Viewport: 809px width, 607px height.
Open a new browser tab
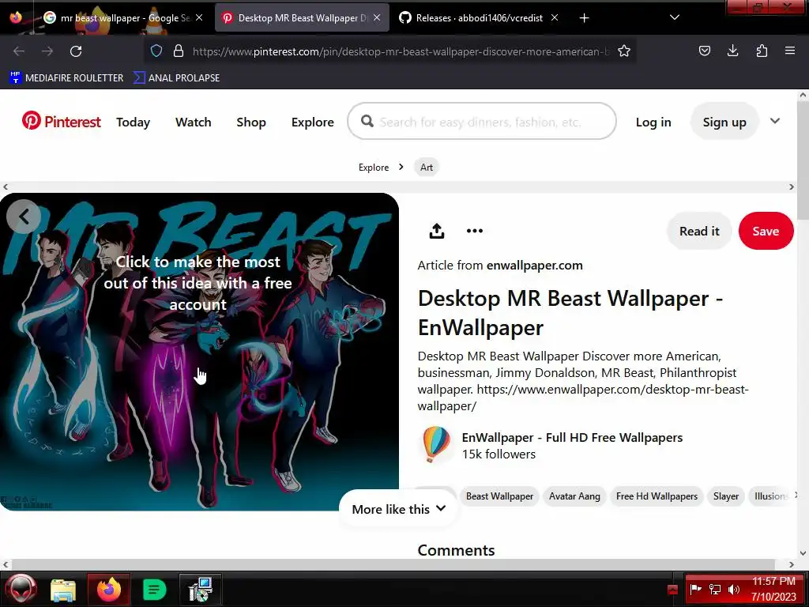[x=584, y=18]
